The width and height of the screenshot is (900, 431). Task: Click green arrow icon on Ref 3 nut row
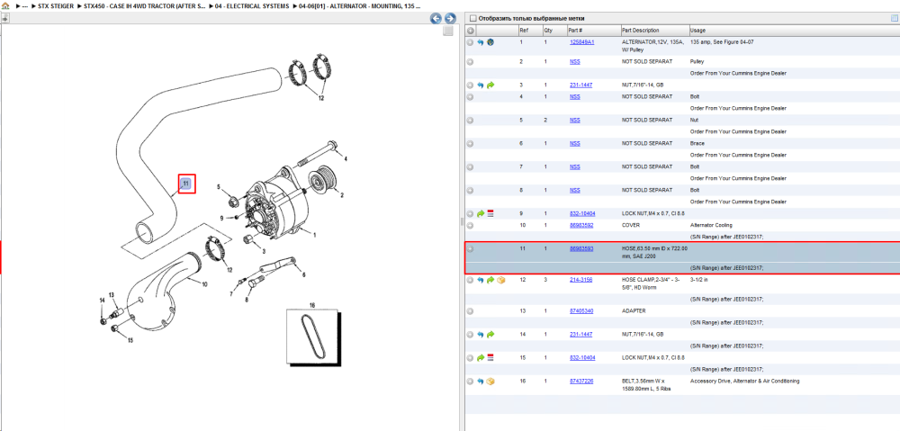click(490, 85)
